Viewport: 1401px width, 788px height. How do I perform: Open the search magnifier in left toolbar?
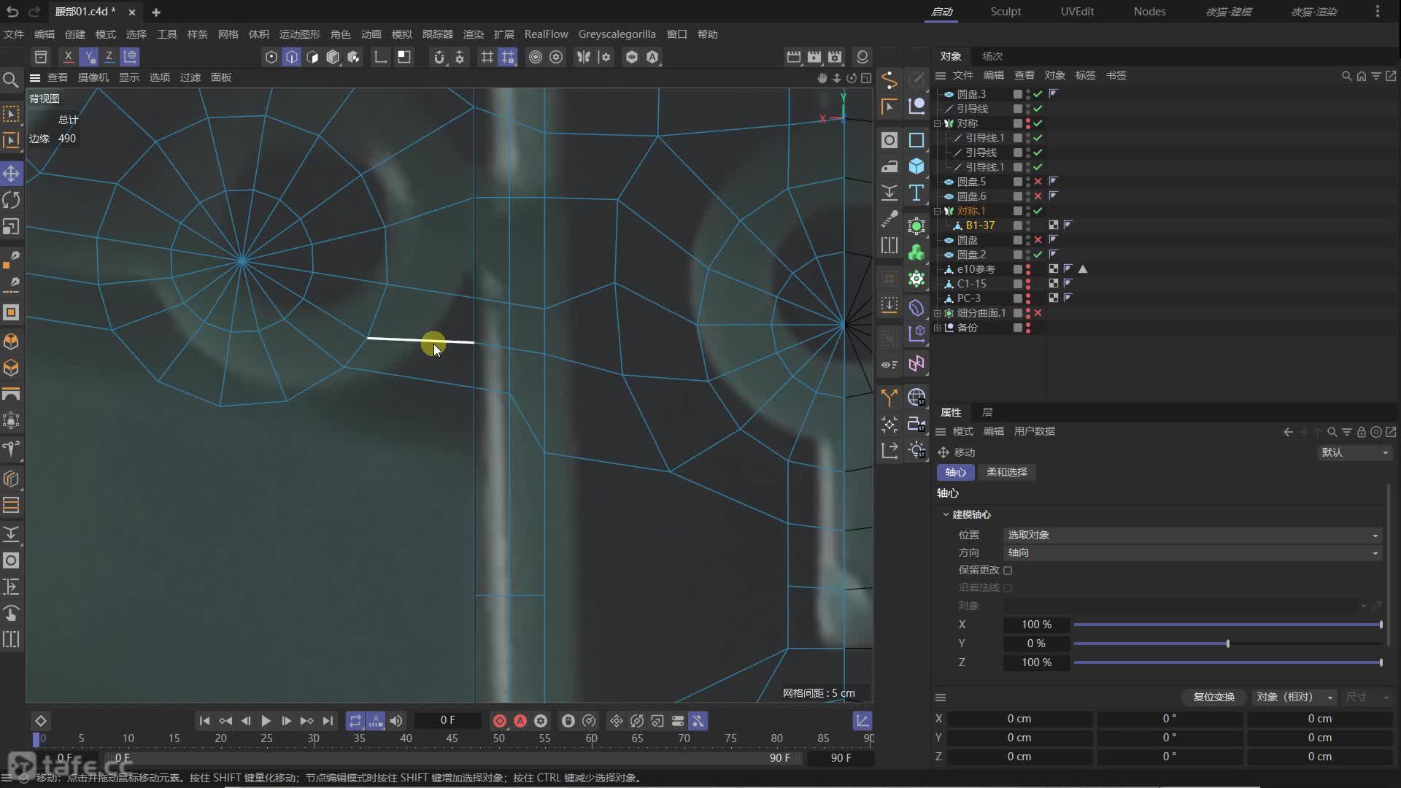tap(11, 80)
